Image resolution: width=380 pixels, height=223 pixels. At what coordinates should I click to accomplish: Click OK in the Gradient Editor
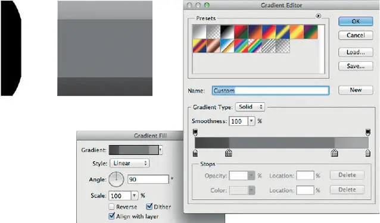pyautogui.click(x=356, y=21)
